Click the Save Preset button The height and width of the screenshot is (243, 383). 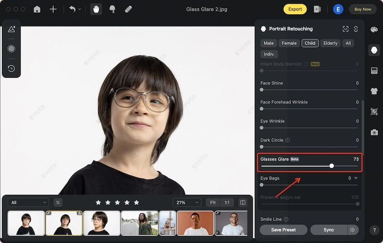pos(283,230)
